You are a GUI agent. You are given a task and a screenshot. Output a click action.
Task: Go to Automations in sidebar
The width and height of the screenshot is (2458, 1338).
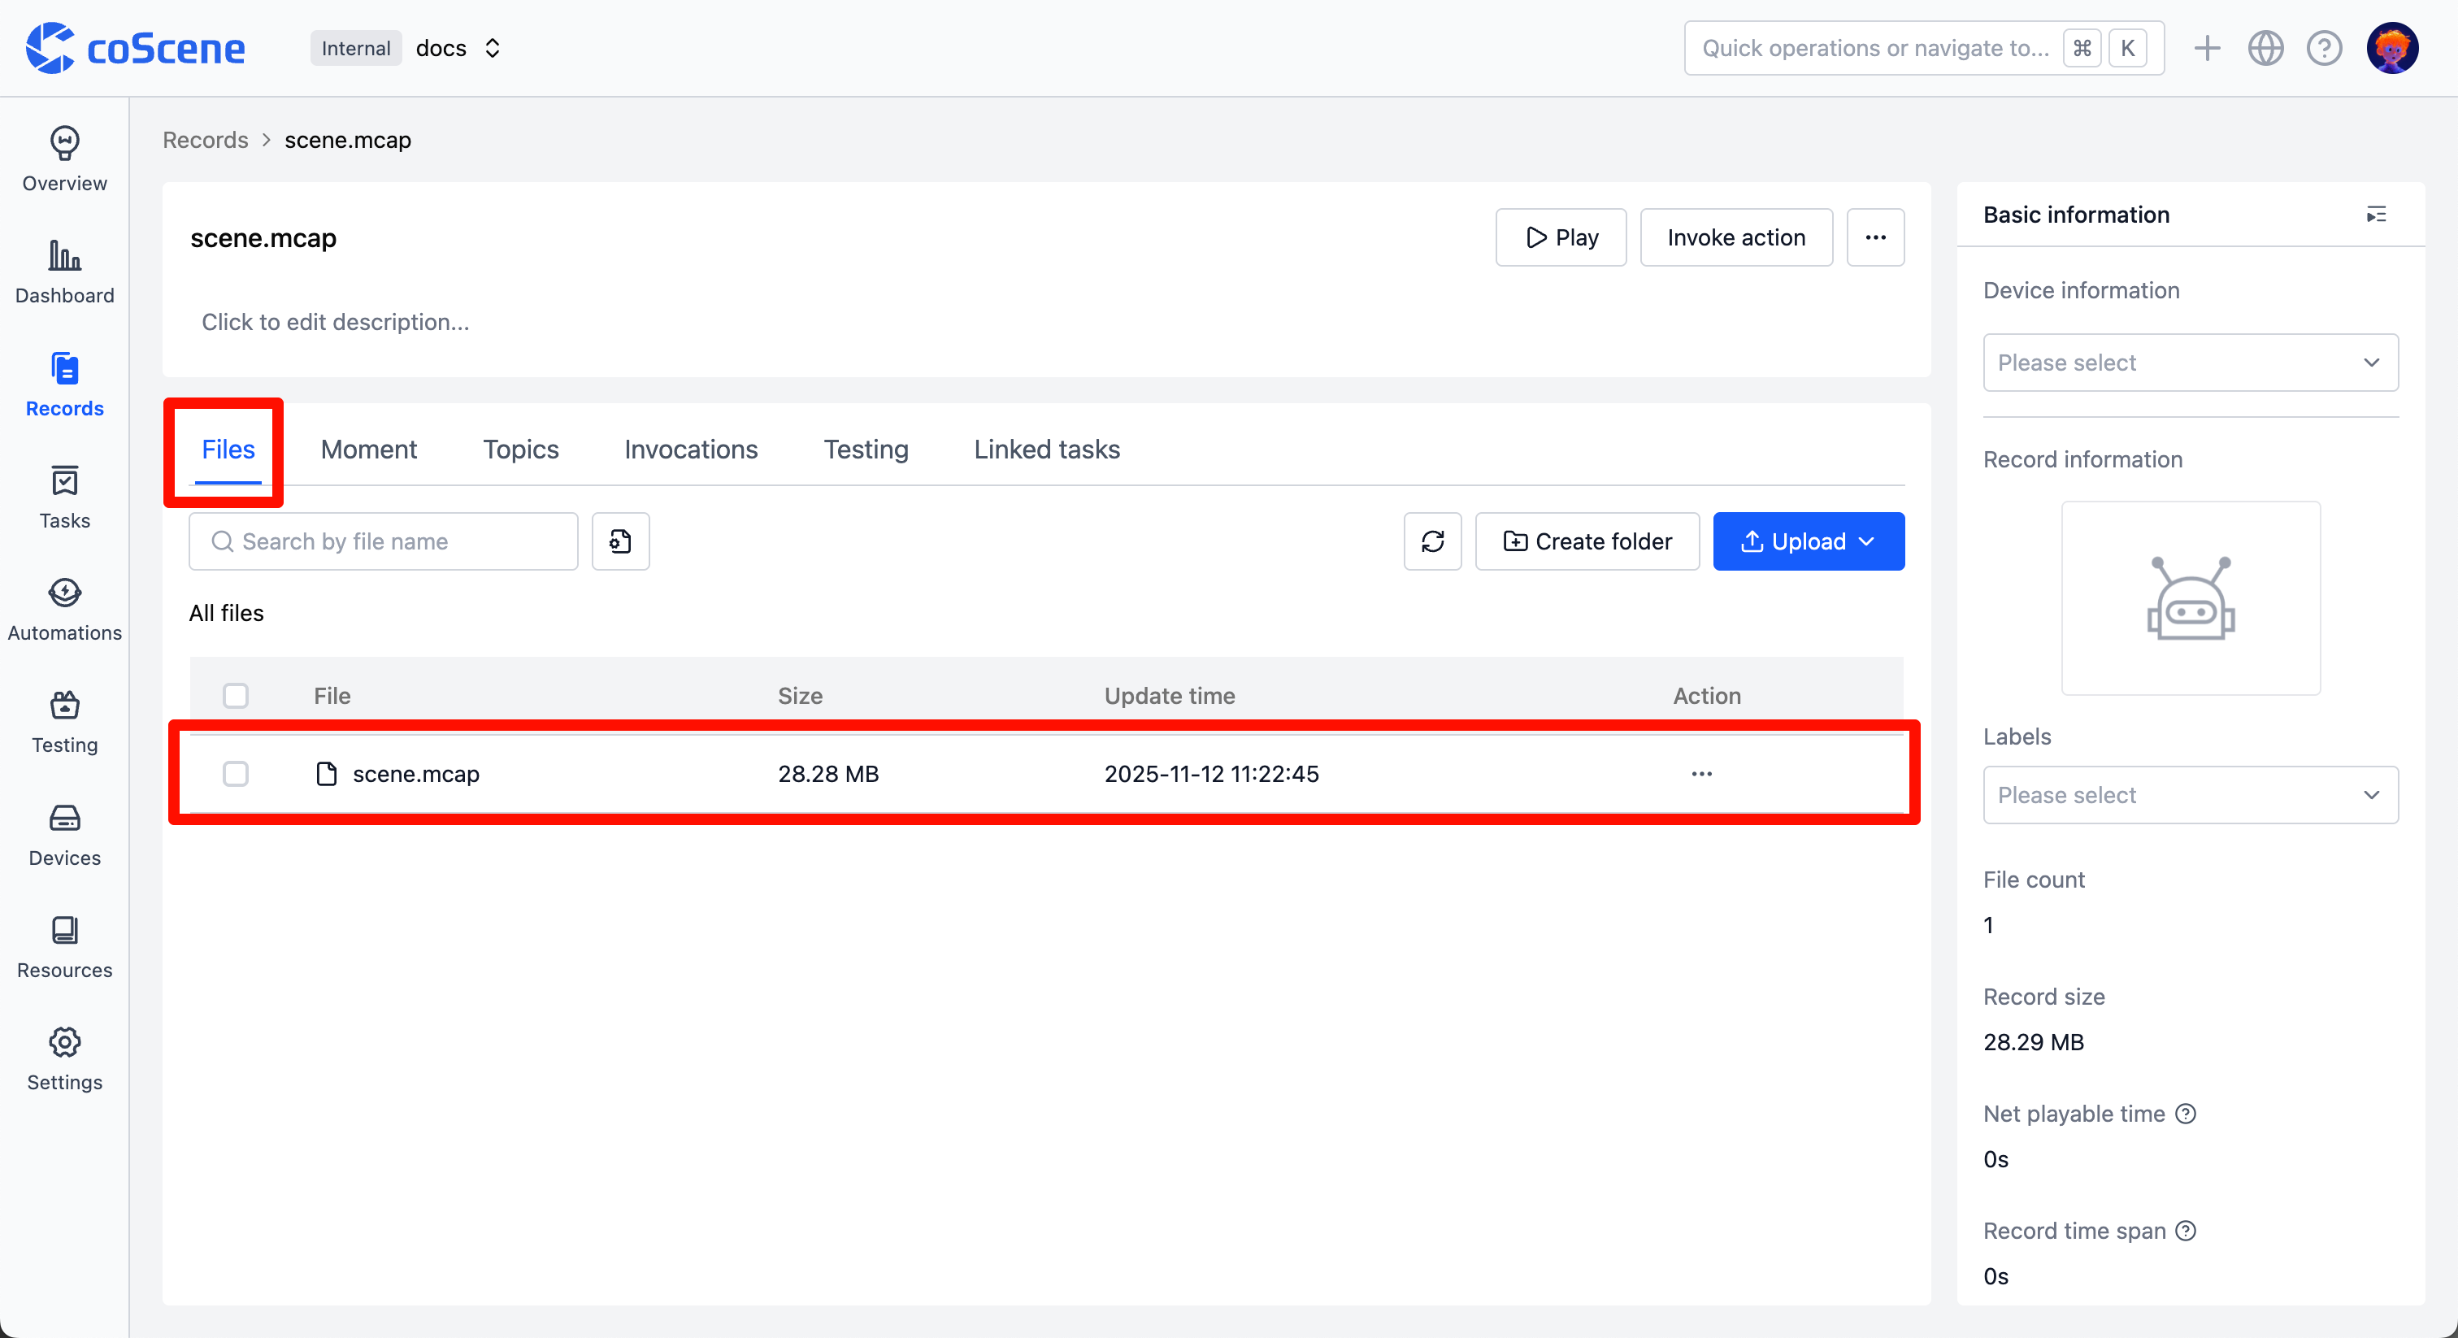click(x=64, y=609)
